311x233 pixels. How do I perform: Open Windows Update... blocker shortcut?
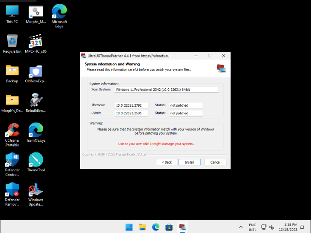[x=36, y=194]
